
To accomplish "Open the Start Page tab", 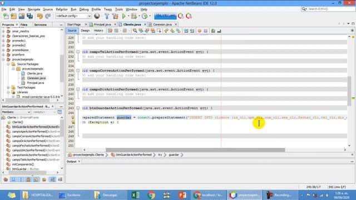I will 74,24.
